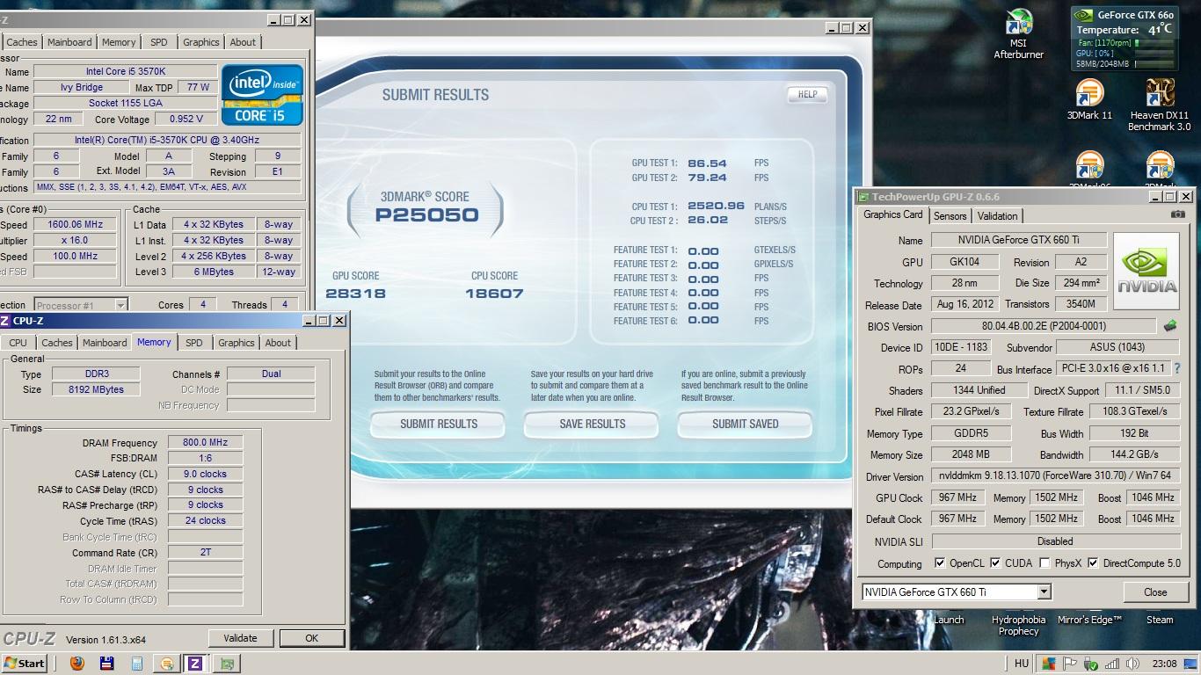Image resolution: width=1201 pixels, height=675 pixels.
Task: Open Firefox from the taskbar
Action: [x=77, y=664]
